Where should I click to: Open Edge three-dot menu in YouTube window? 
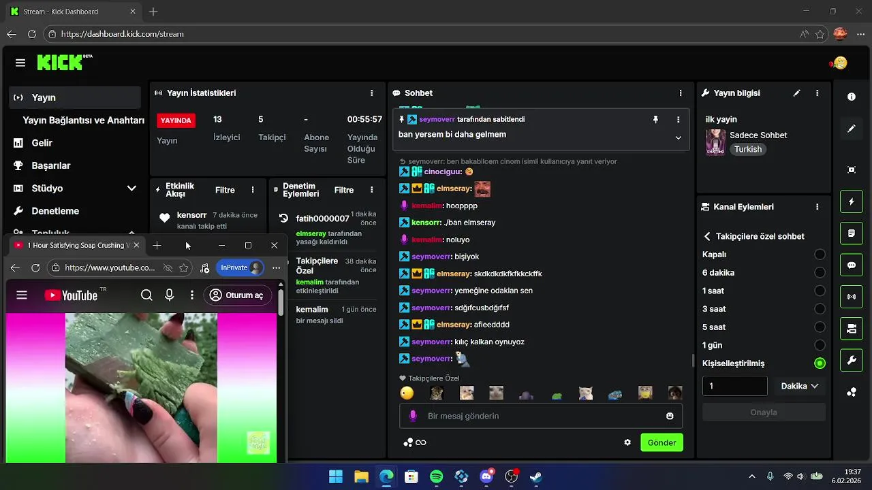(276, 267)
